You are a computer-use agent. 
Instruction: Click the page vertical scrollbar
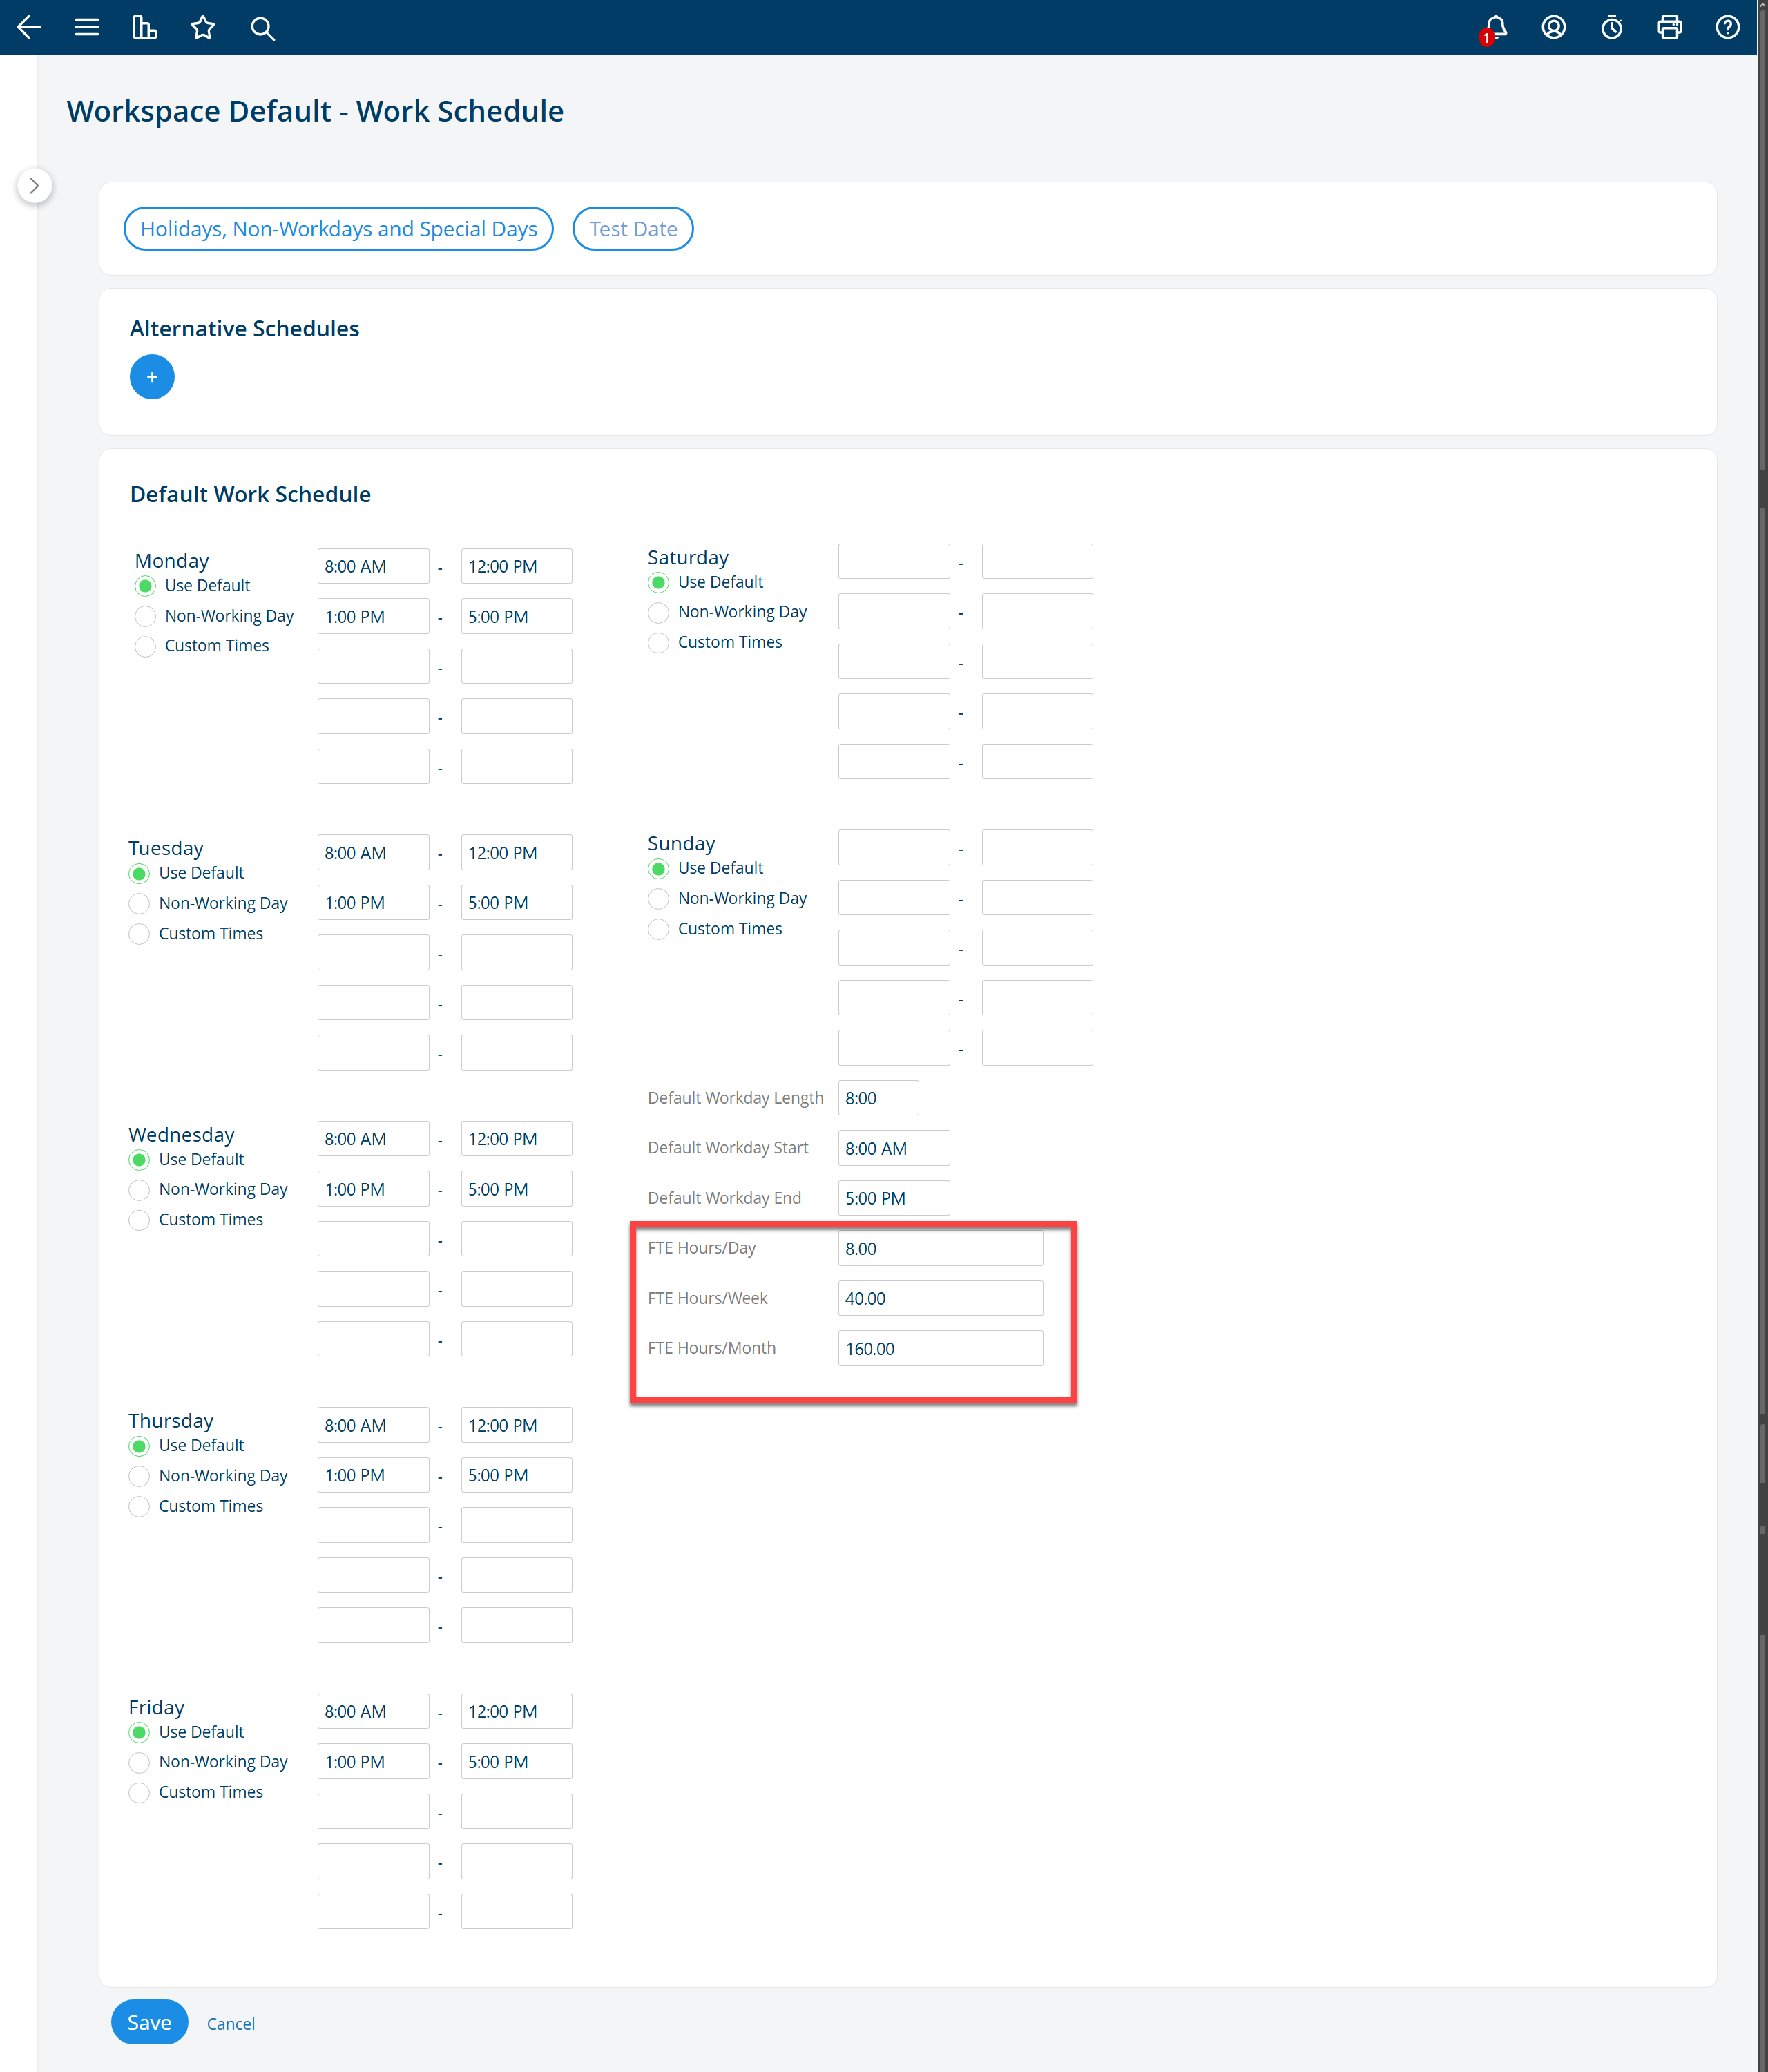1762,1036
